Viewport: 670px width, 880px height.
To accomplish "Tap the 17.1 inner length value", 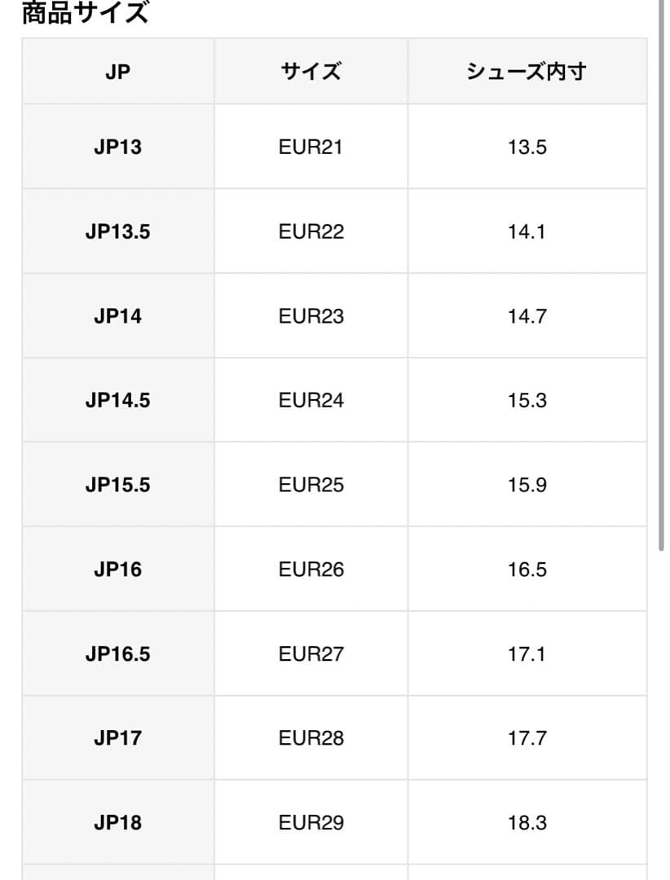I will pyautogui.click(x=527, y=653).
